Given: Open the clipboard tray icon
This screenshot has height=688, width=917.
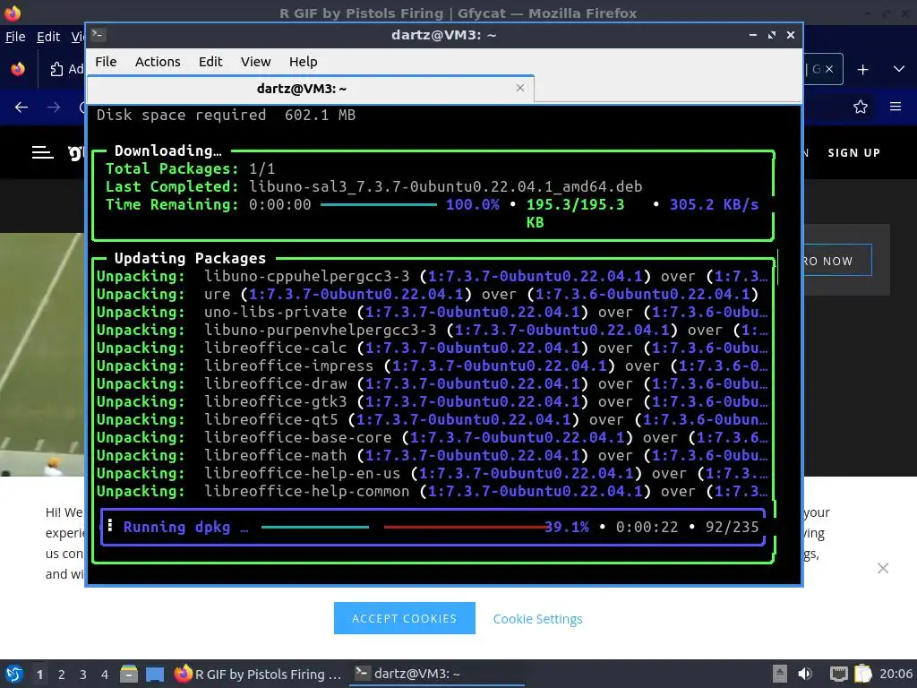Looking at the screenshot, I should tap(863, 674).
